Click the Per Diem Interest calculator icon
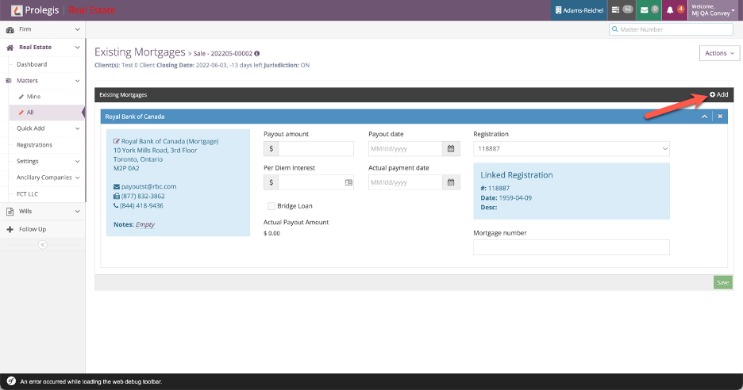The image size is (743, 390). pos(348,182)
